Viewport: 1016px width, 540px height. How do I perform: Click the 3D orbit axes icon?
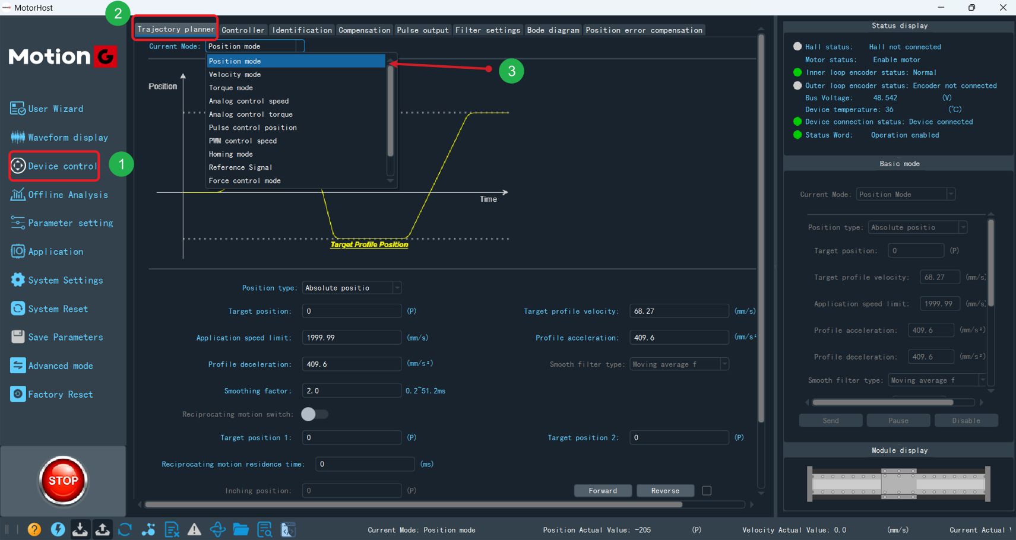[x=217, y=529]
